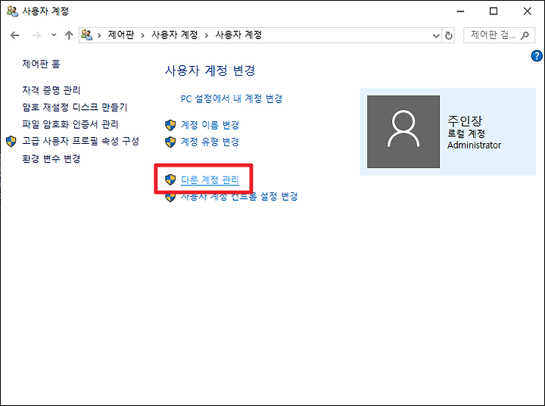Go up one level with up arrow
Viewport: 545px width, 406px height.
69,35
